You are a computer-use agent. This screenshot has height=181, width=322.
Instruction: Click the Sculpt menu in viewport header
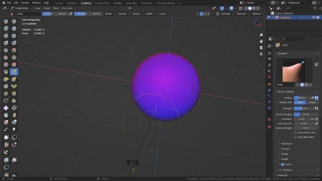tap(47, 8)
